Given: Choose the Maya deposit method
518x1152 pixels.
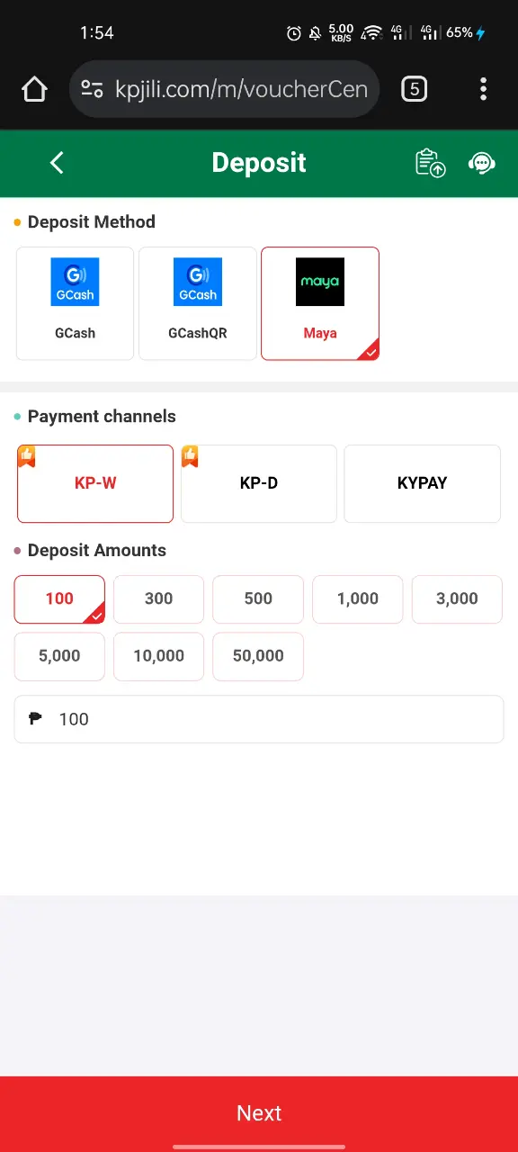Looking at the screenshot, I should [x=320, y=303].
